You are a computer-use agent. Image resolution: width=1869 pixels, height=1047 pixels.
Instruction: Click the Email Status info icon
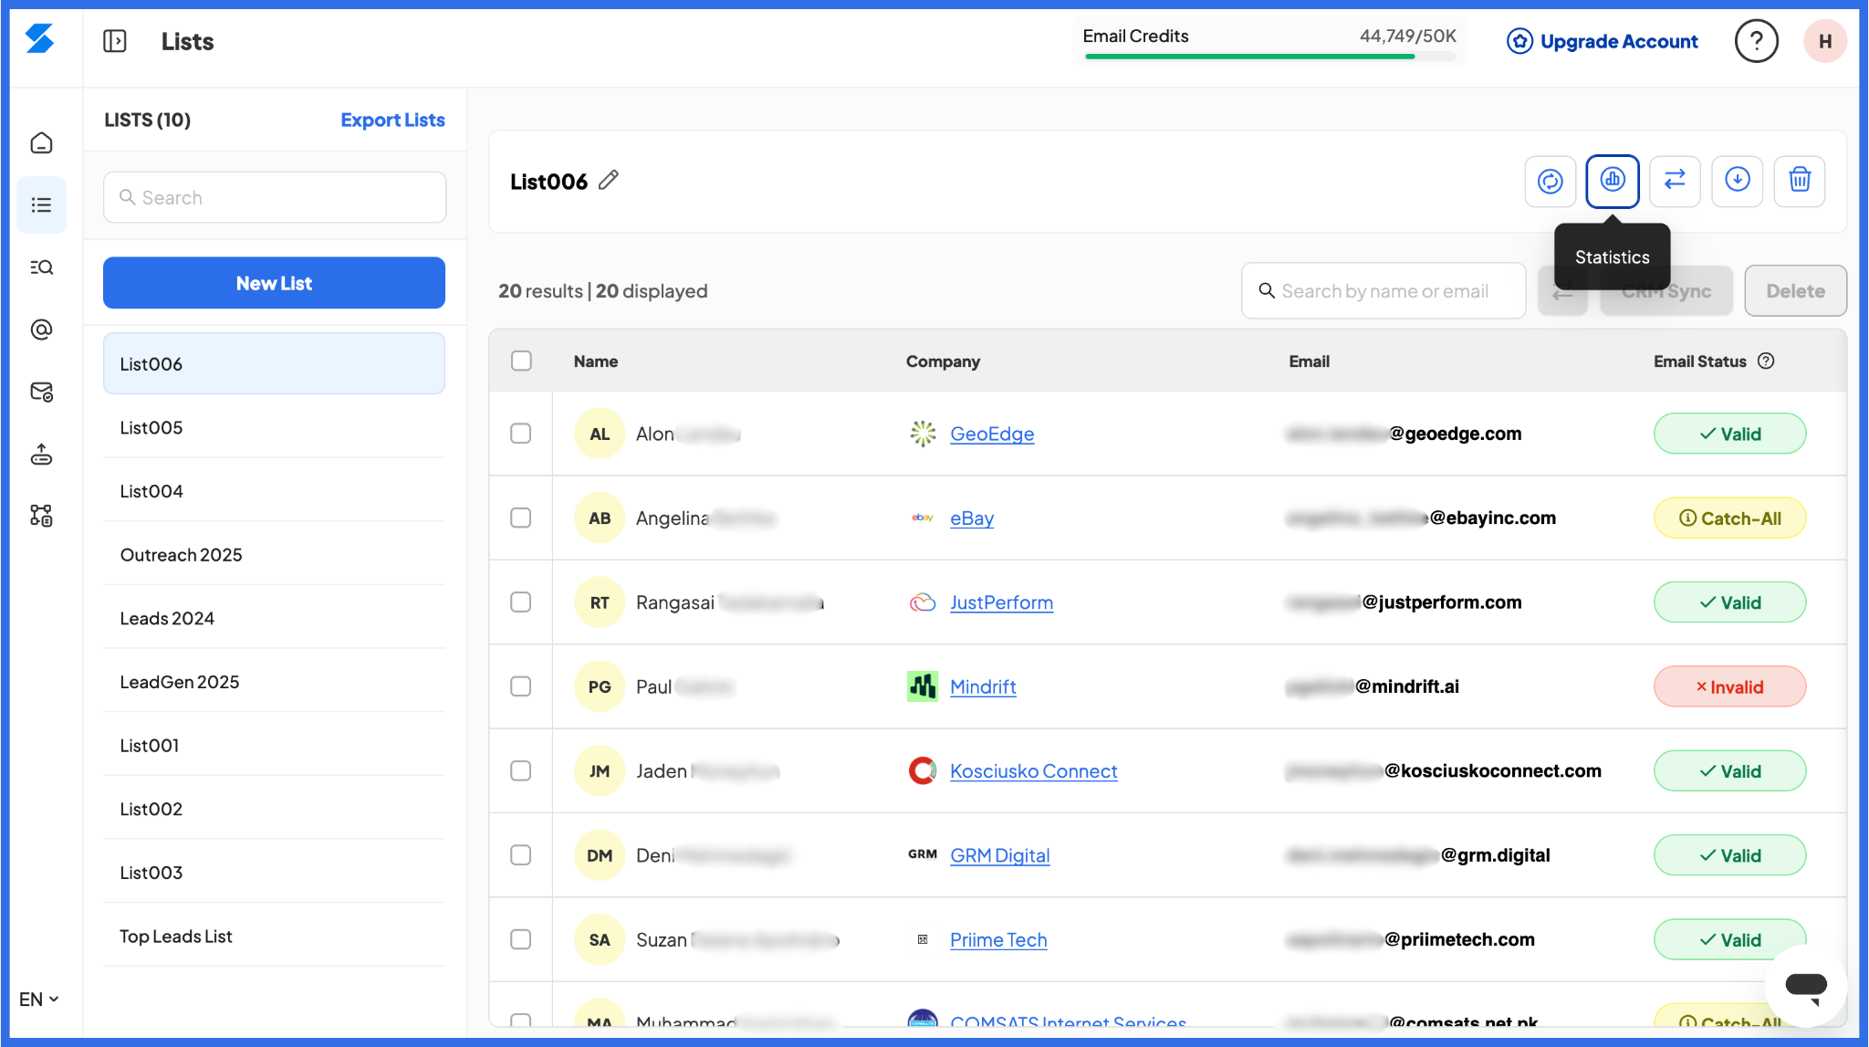tap(1766, 361)
